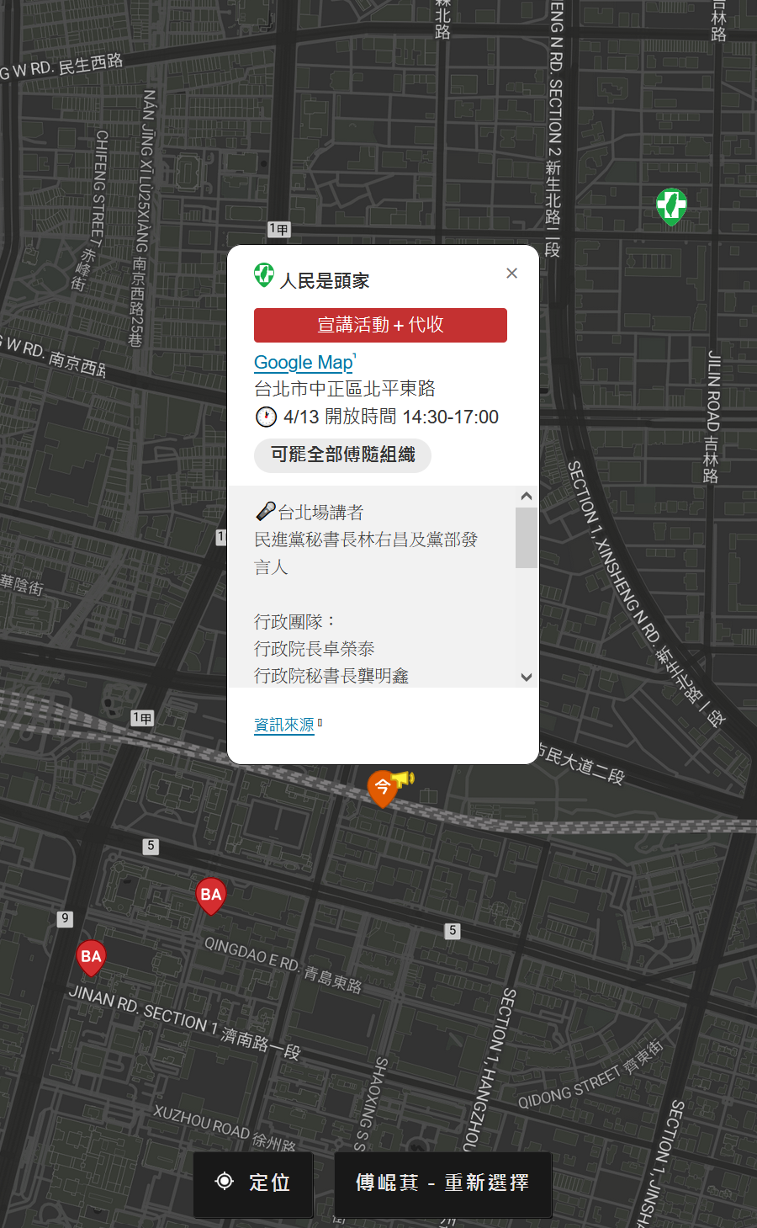Viewport: 757px width, 1228px height.
Task: Click the green logo beside 人民是頭家 title
Action: (264, 275)
